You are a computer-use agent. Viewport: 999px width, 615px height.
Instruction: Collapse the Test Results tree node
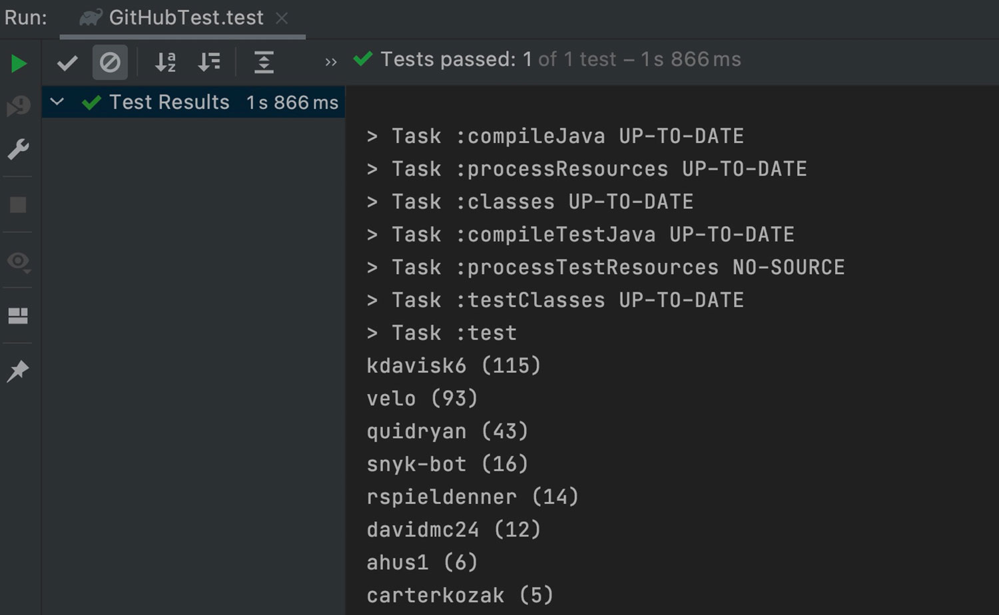(57, 102)
